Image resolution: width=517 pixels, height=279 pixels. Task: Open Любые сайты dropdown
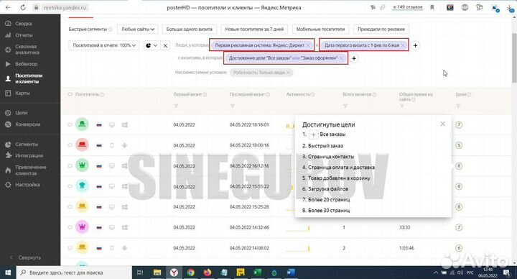[x=137, y=29]
